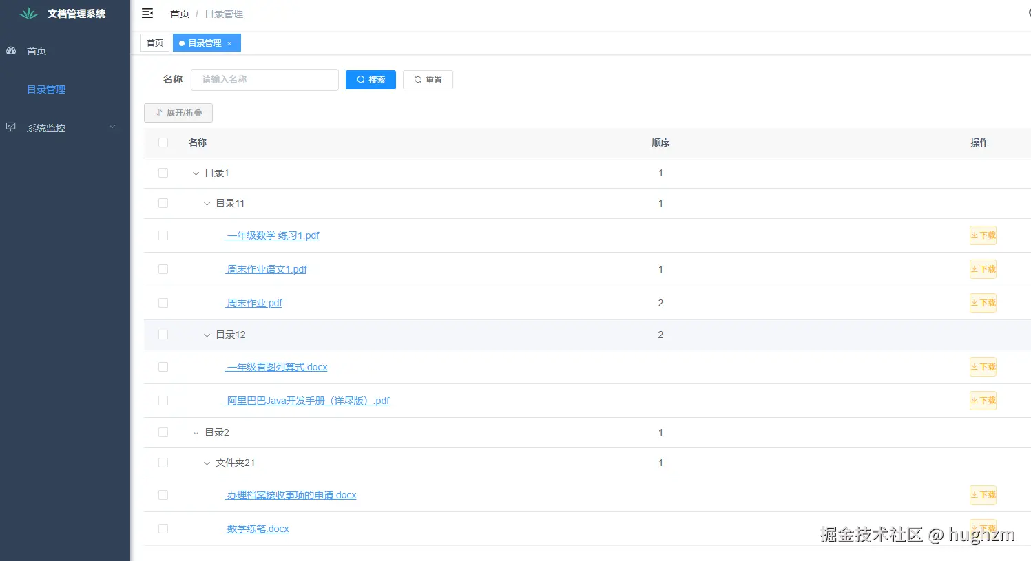The image size is (1031, 561).
Task: Open 阿里巴巴Java开发手册（详尽版）.pdf link
Action: click(x=307, y=401)
